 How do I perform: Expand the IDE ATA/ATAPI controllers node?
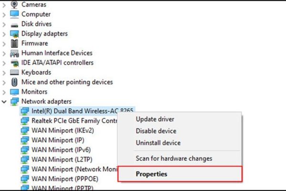pos(4,63)
